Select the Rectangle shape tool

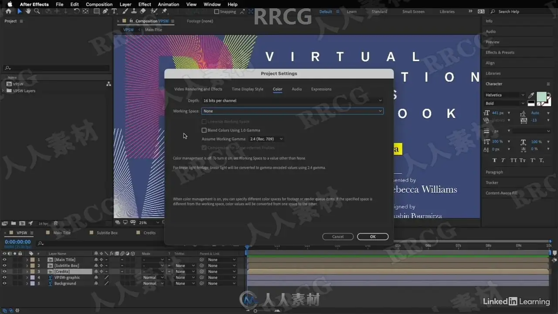pyautogui.click(x=97, y=11)
